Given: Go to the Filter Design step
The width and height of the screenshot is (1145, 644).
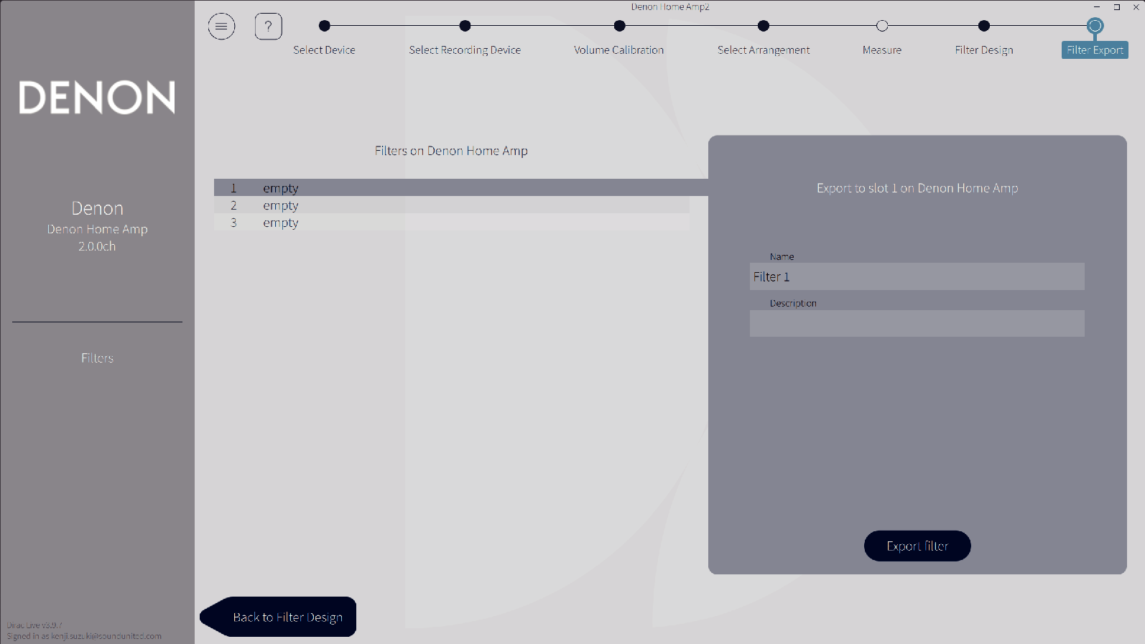Looking at the screenshot, I should pos(984,50).
